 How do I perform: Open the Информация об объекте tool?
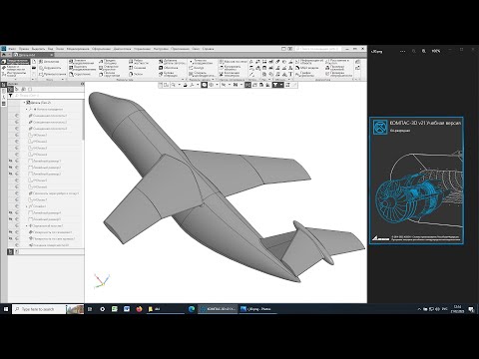(308, 62)
